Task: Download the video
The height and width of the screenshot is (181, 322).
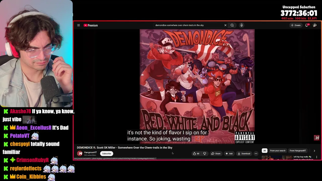Action: pos(244,154)
